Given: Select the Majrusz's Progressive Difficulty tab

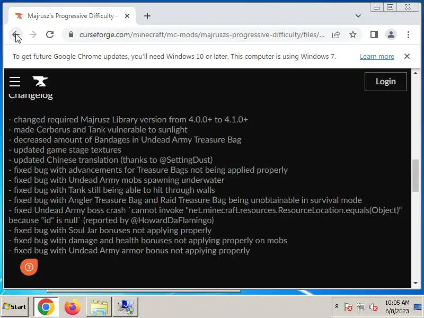Looking at the screenshot, I should [73, 16].
